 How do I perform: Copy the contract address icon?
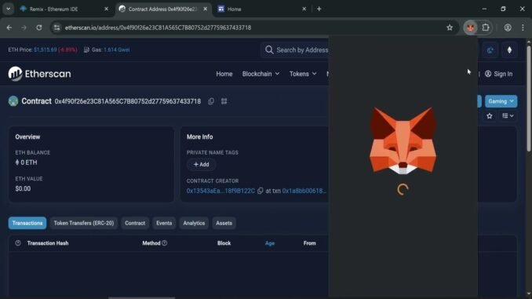(211, 101)
